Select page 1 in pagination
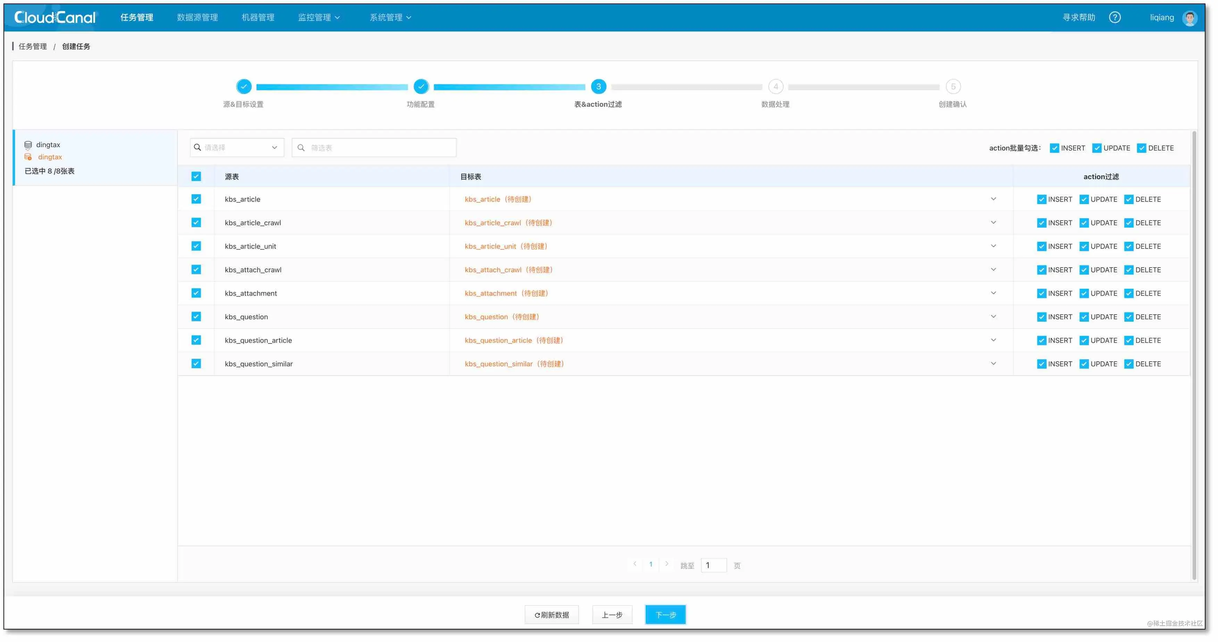 [x=651, y=564]
